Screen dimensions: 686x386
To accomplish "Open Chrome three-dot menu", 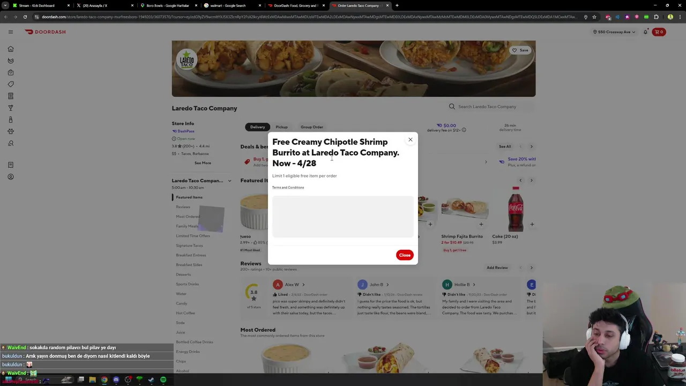I will coord(680,17).
